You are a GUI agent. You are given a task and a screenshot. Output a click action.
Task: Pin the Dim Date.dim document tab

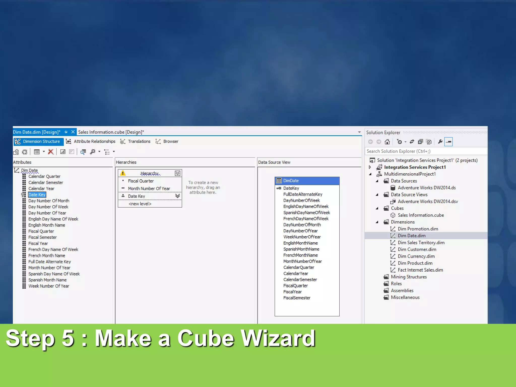[66, 132]
